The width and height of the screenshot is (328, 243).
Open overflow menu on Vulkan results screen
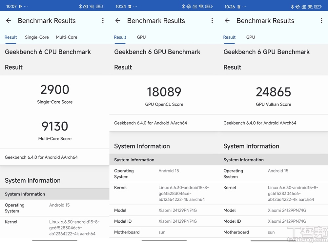coord(321,20)
